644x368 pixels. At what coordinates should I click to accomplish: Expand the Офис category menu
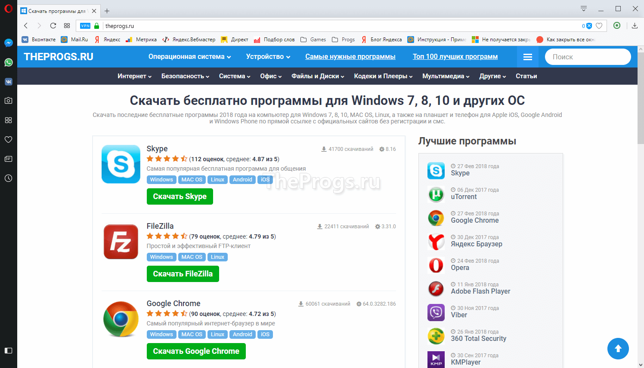(271, 76)
